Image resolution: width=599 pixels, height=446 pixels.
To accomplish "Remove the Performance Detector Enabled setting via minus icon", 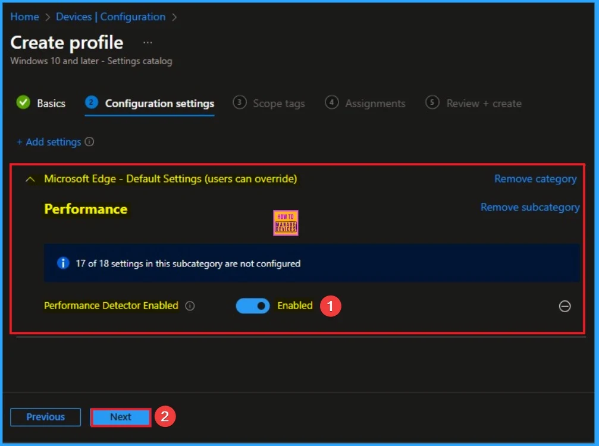I will click(x=564, y=306).
